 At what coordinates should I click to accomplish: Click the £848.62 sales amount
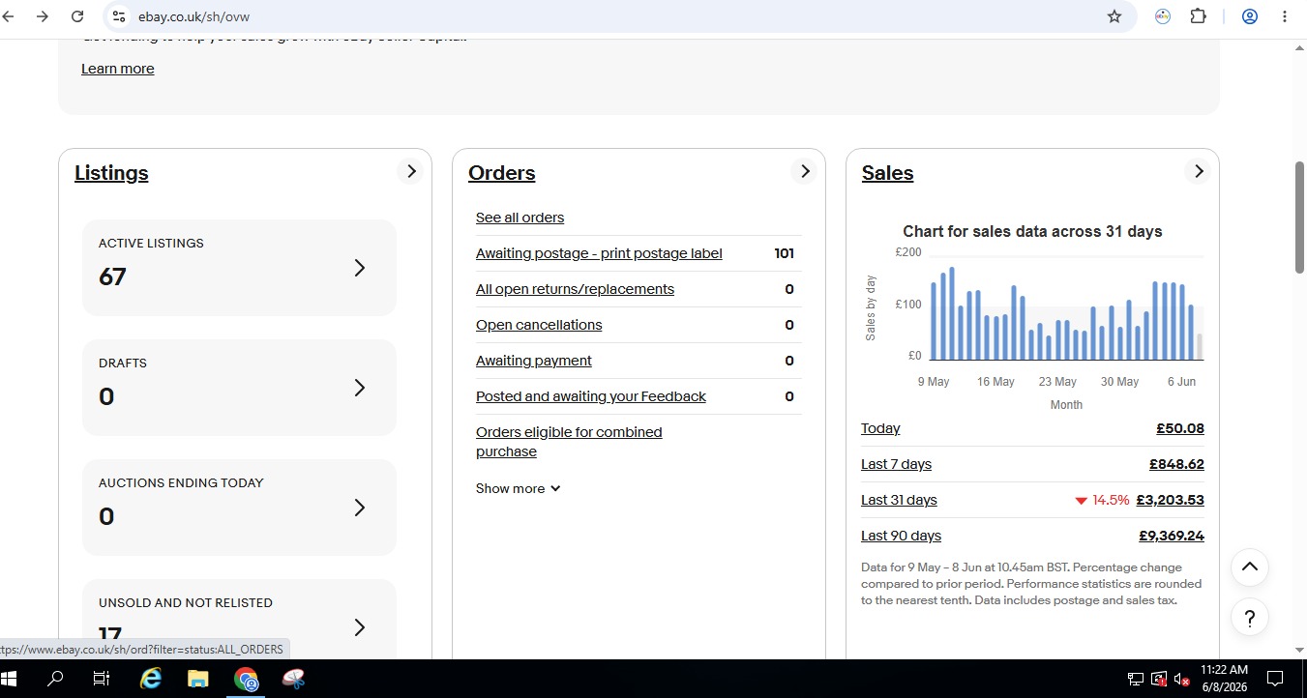pyautogui.click(x=1176, y=464)
